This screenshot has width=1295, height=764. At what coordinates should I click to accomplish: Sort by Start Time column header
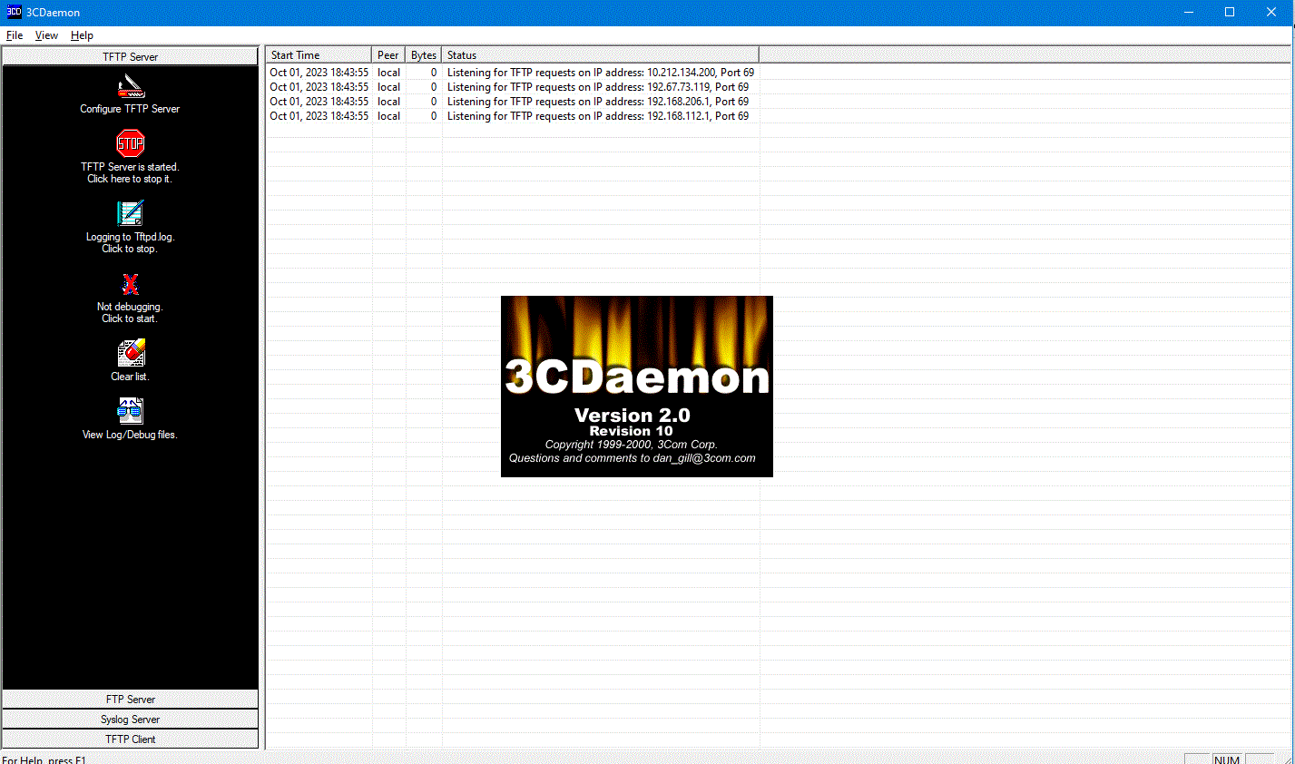(x=318, y=55)
